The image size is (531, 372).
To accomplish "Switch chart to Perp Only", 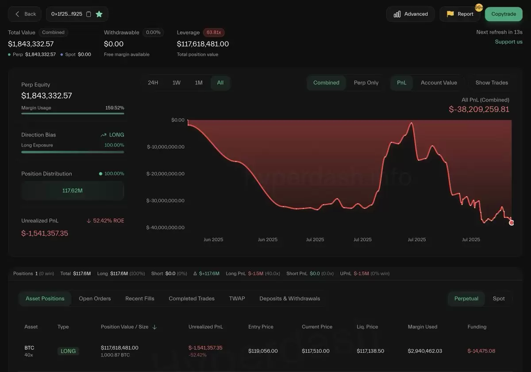I will coord(366,83).
